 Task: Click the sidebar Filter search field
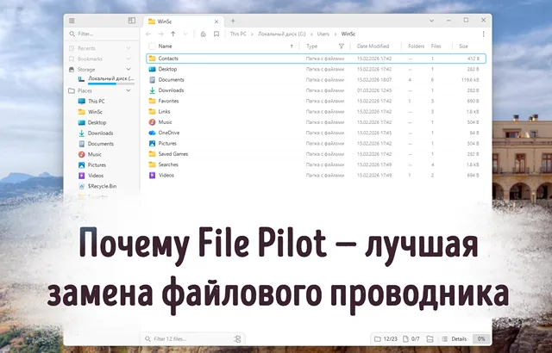[102, 34]
